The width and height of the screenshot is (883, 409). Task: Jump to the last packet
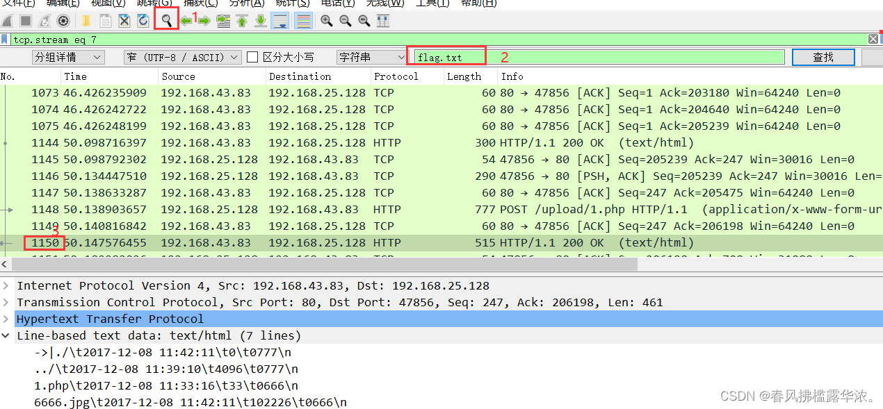tap(261, 21)
